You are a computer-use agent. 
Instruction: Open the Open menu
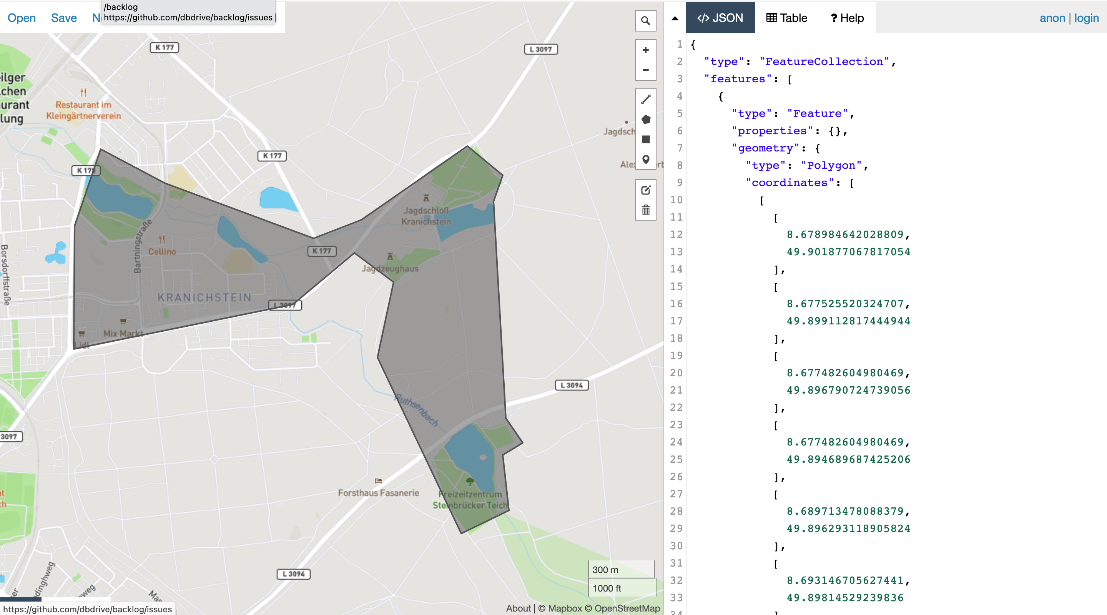tap(22, 18)
